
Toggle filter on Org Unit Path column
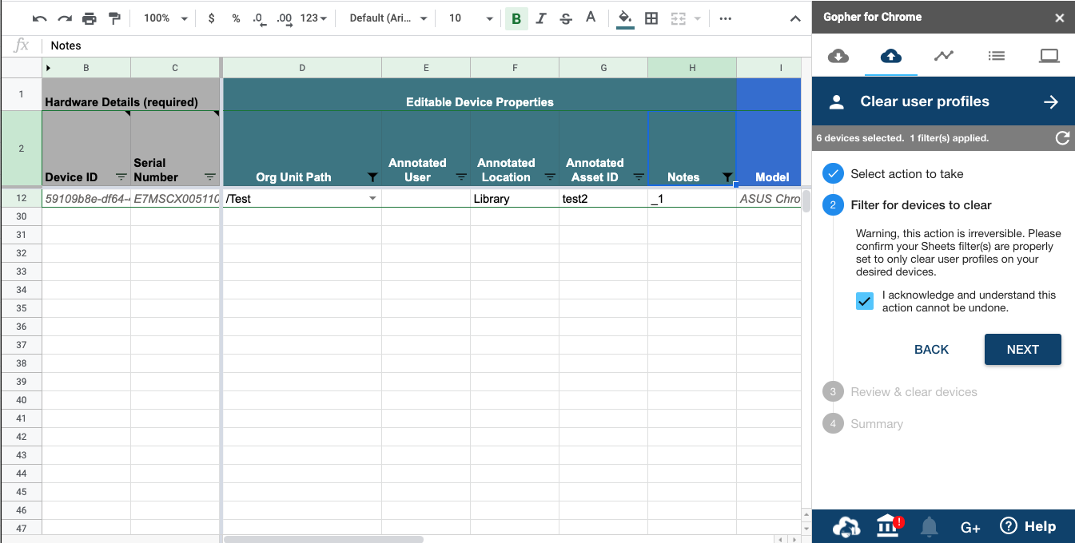372,177
